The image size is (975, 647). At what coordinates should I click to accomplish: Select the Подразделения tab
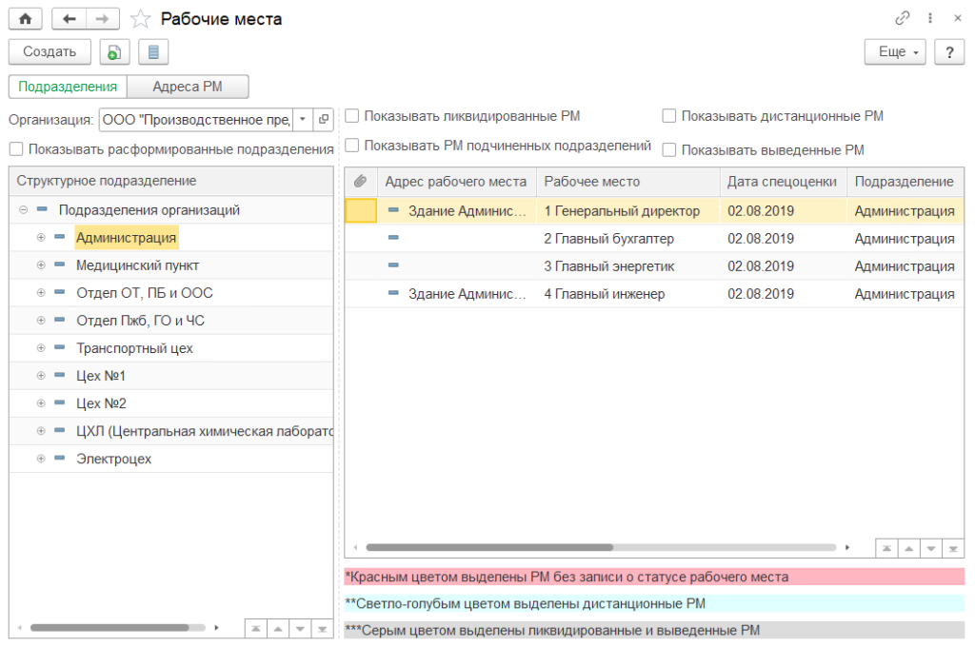coord(68,87)
